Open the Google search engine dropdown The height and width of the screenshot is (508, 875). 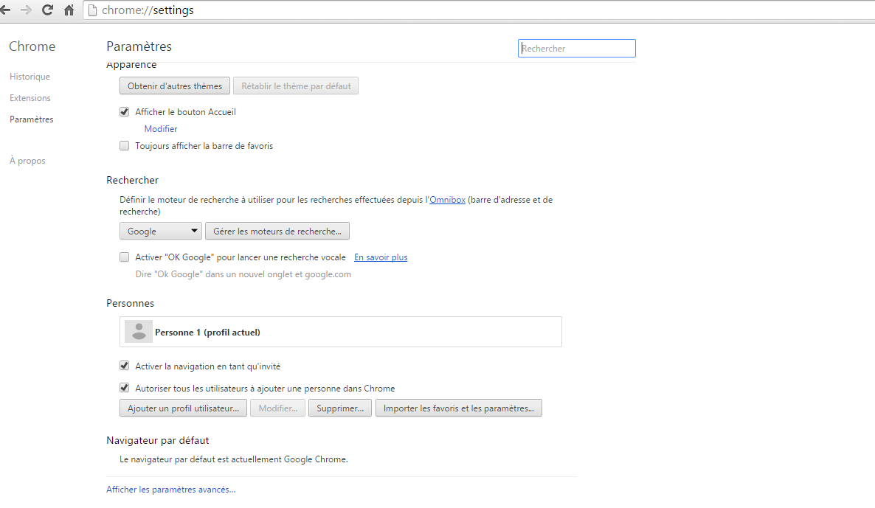pyautogui.click(x=161, y=231)
